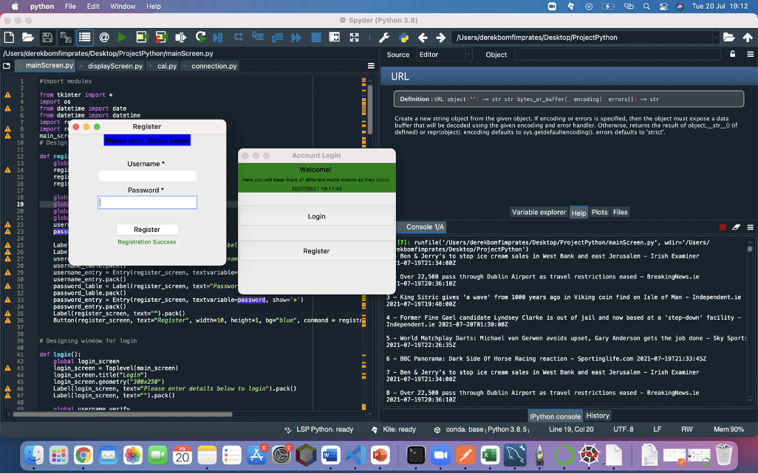Debug step into function icon
The image size is (758, 474).
[258, 37]
